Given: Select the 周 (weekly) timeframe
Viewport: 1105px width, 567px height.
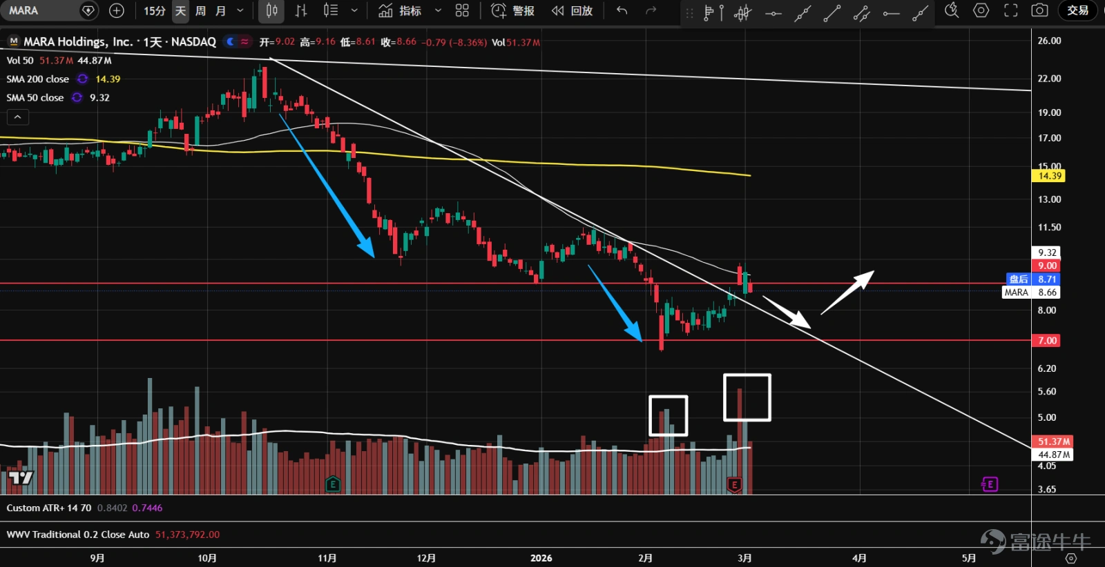Looking at the screenshot, I should click(x=200, y=10).
